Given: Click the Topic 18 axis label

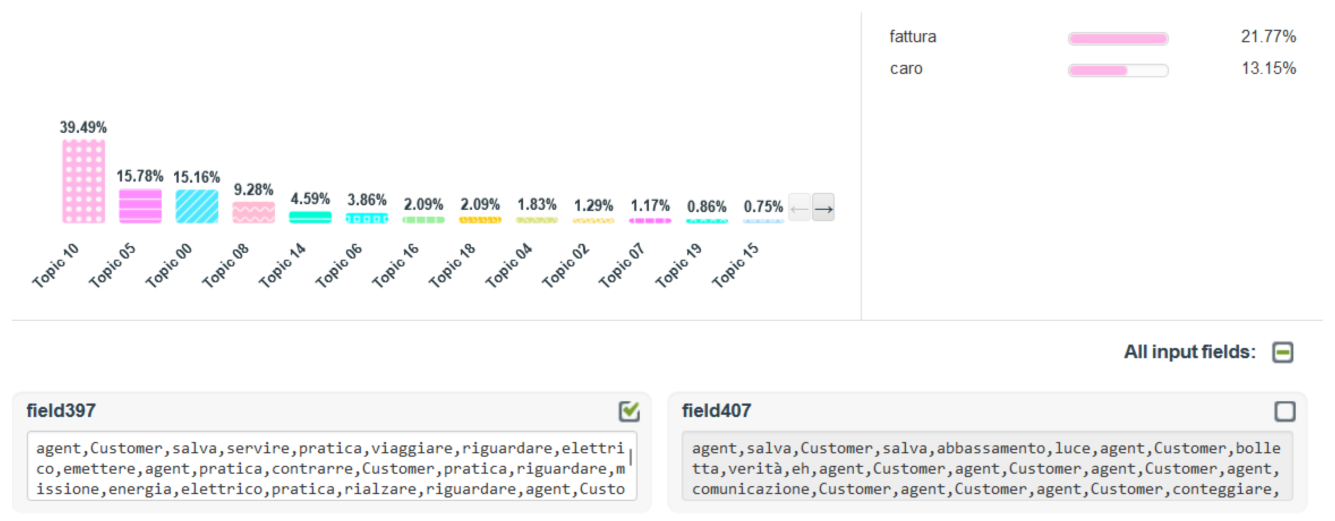Looking at the screenshot, I should click(x=452, y=265).
